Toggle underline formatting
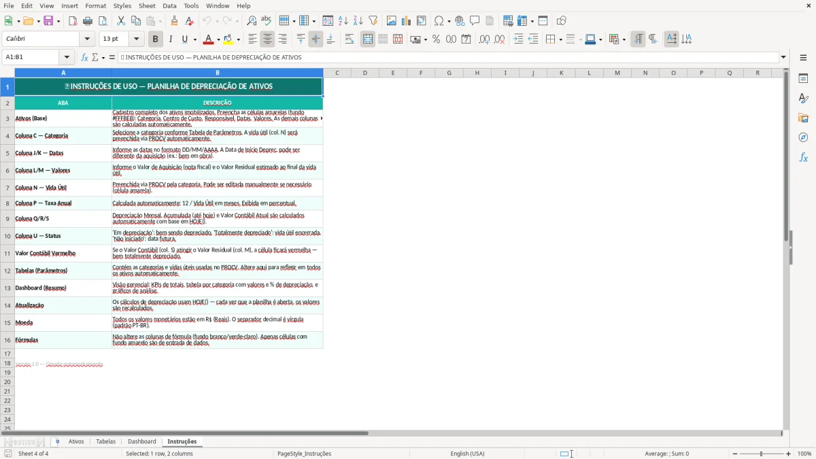Screen dimensions: 816x459 (185, 39)
